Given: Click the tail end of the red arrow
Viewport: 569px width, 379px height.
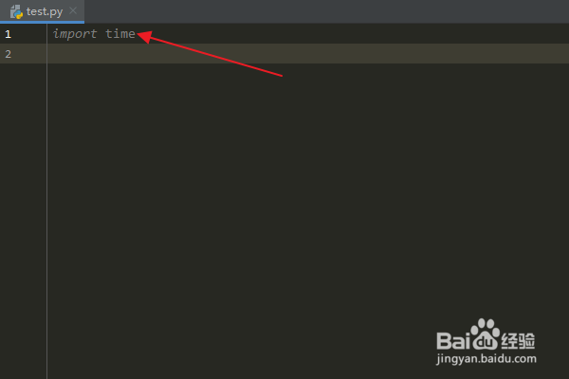Looking at the screenshot, I should 280,75.
